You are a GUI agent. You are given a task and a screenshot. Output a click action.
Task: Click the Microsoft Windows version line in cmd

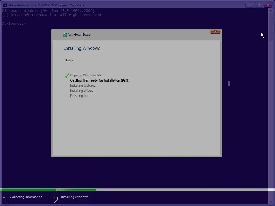48,10
